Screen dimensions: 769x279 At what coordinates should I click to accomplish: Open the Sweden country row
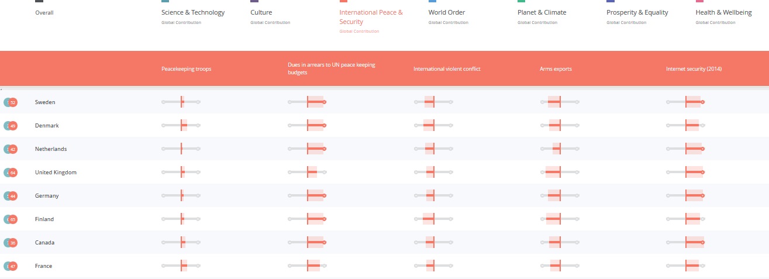click(x=384, y=102)
